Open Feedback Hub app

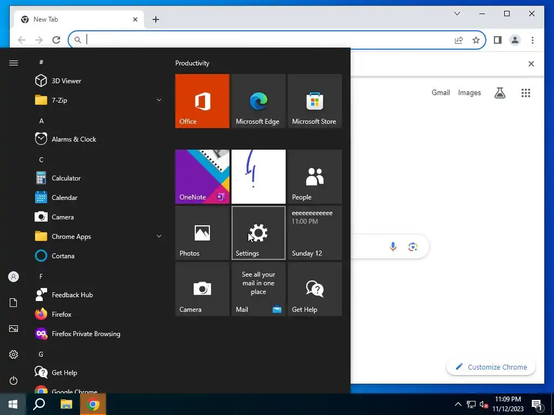tap(99, 294)
